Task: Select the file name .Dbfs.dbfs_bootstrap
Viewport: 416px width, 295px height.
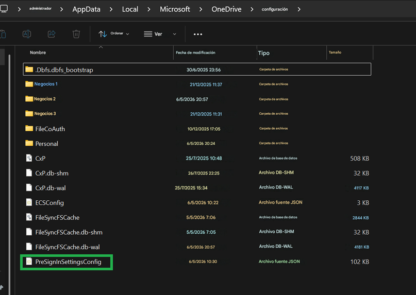Action: pos(64,70)
